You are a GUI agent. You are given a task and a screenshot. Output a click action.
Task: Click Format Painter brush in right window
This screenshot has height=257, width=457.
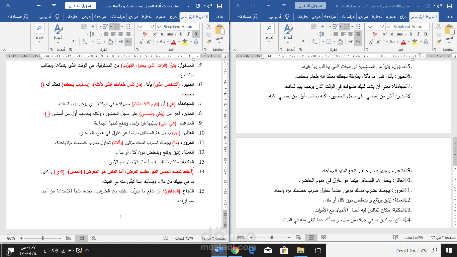(x=439, y=41)
